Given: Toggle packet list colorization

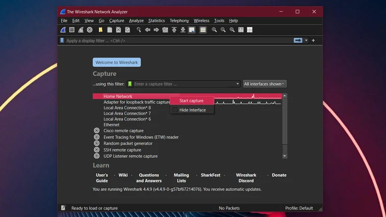Looking at the screenshot, I should point(203,30).
